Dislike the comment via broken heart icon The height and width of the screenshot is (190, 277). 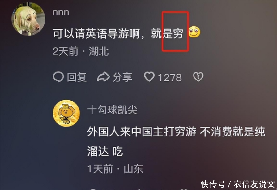(198, 77)
